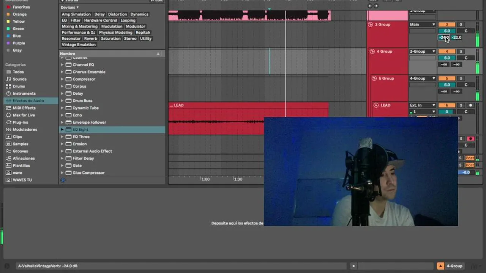486x273 pixels.
Task: Select the Sounds category icon
Action: [x=8, y=79]
